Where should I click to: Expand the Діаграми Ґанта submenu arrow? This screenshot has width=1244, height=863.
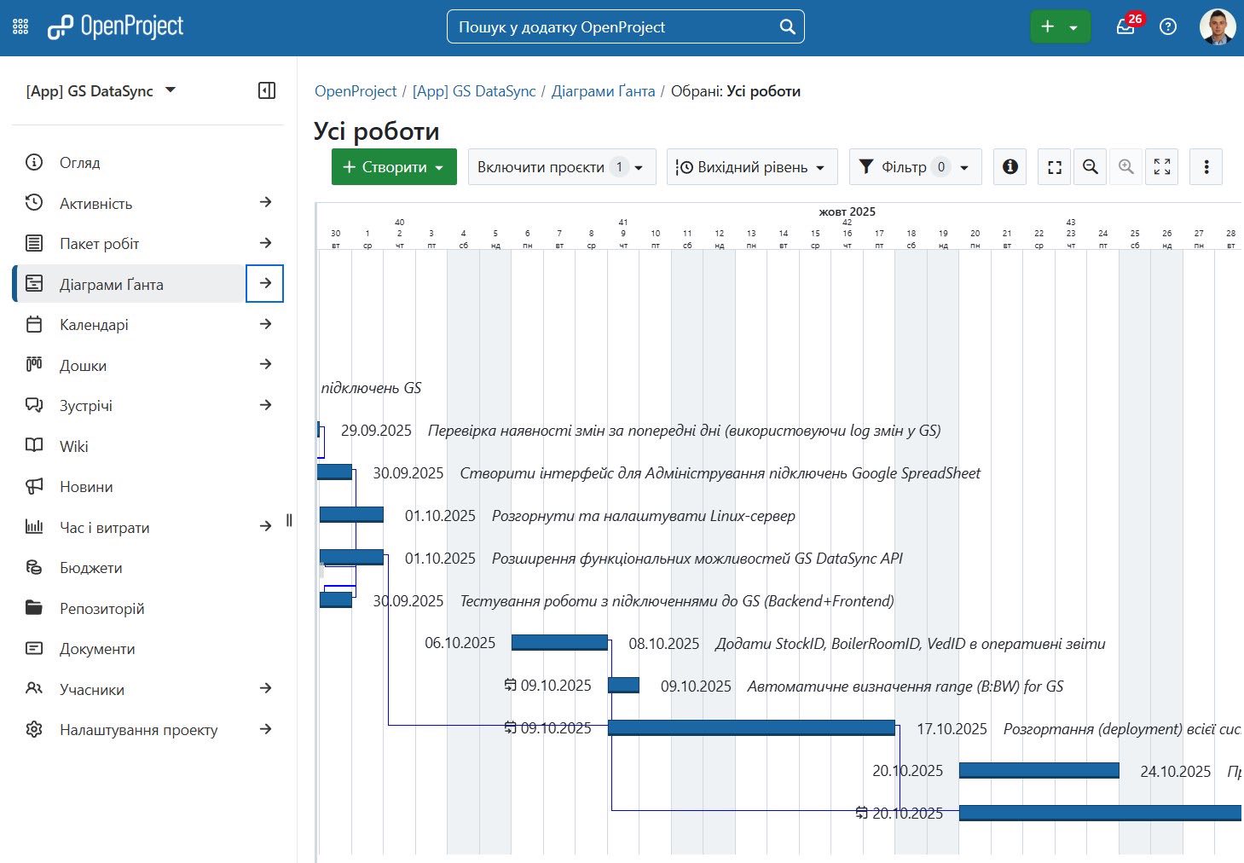(x=265, y=283)
